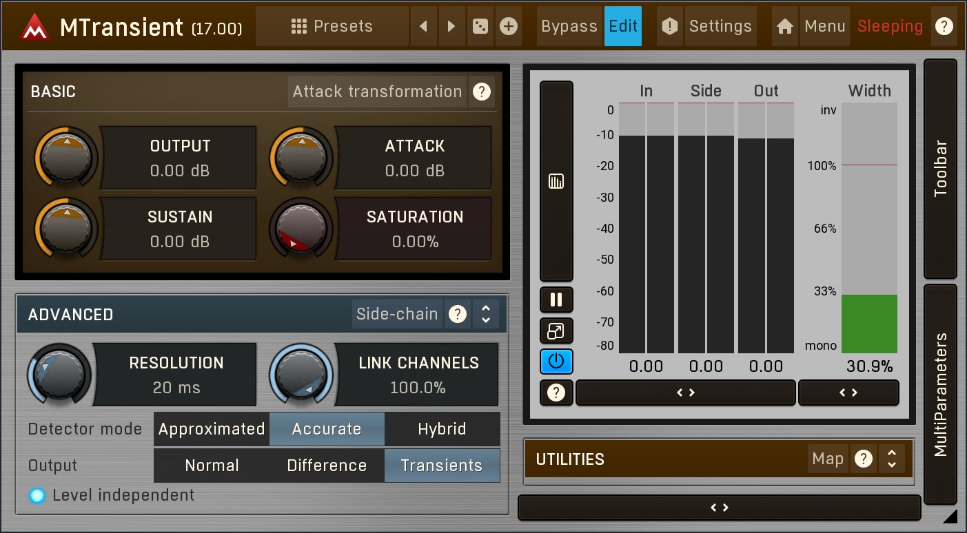Toggle the Level independent option
The height and width of the screenshot is (533, 967).
pyautogui.click(x=37, y=495)
